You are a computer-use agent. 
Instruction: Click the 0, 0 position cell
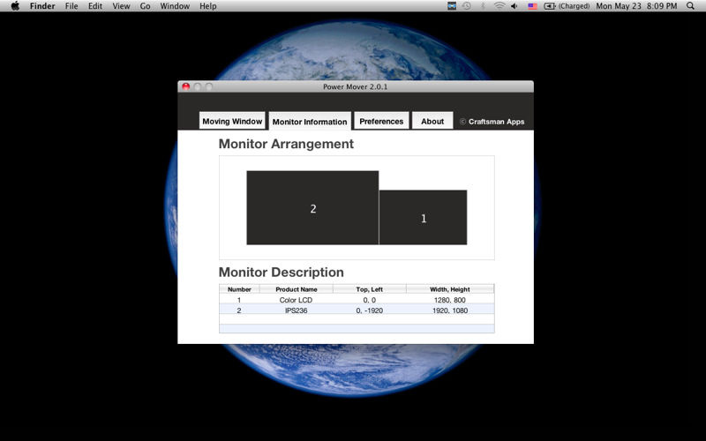pos(370,300)
